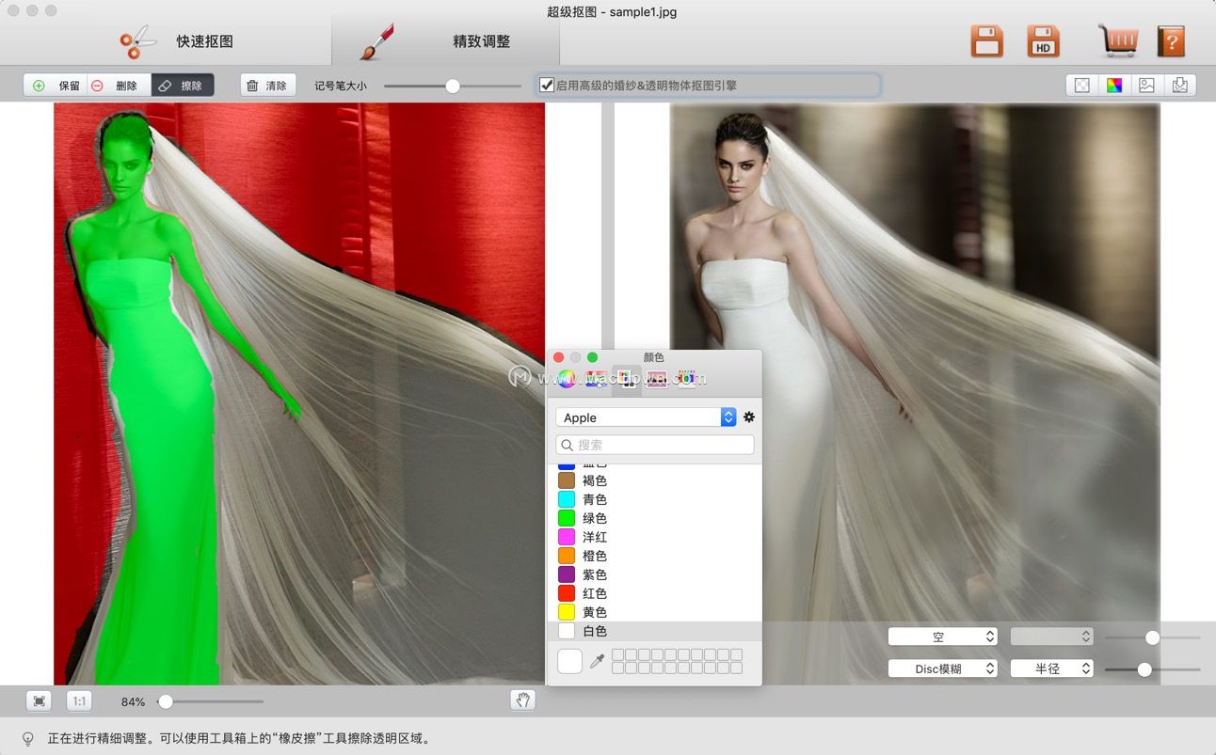Click the 84% zoom value text
1216x755 pixels.
tap(133, 701)
